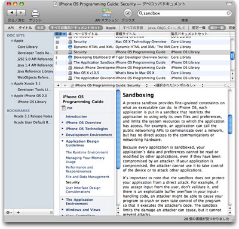
Task: Select WebObjects Reference doc set
Action: 35,77
